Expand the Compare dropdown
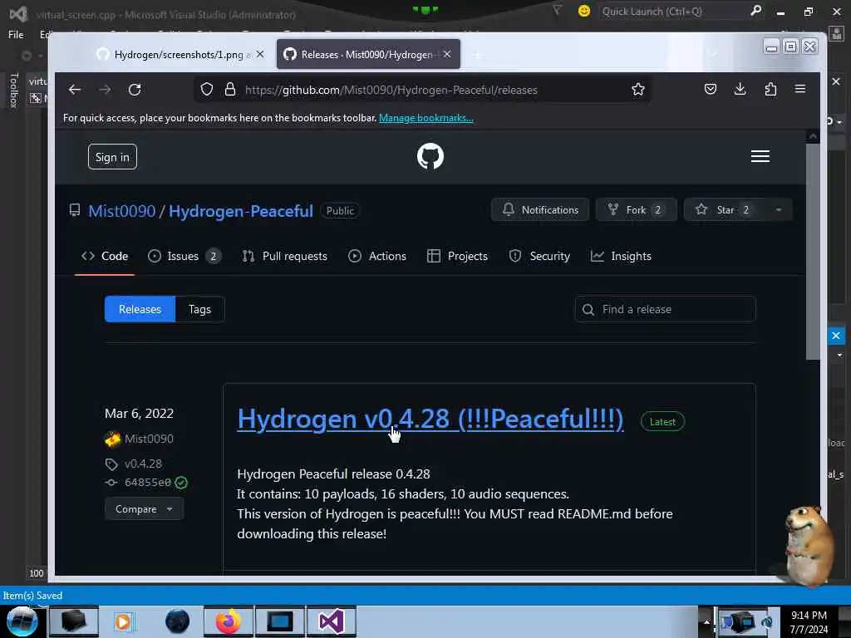The height and width of the screenshot is (638, 851). [x=144, y=509]
